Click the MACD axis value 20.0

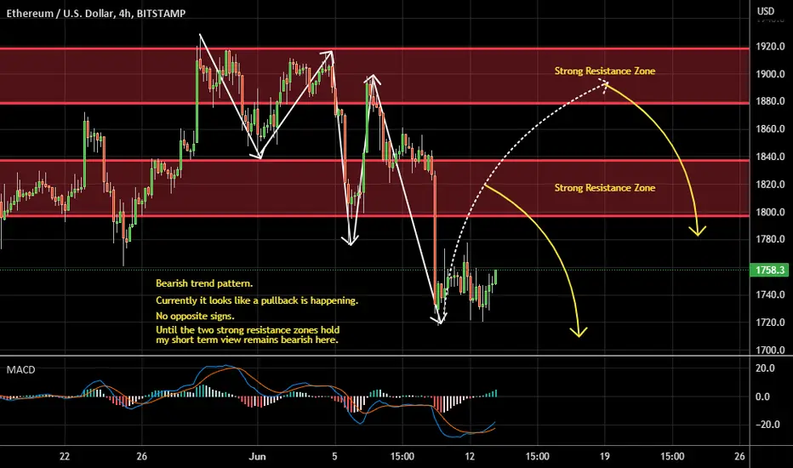pyautogui.click(x=765, y=368)
